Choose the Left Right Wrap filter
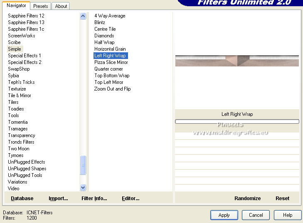This screenshot has width=303, height=223. [x=111, y=56]
